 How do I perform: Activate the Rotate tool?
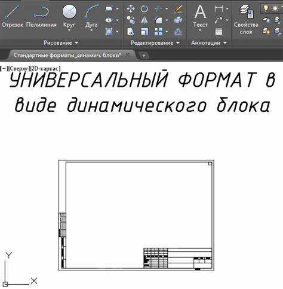(x=144, y=8)
